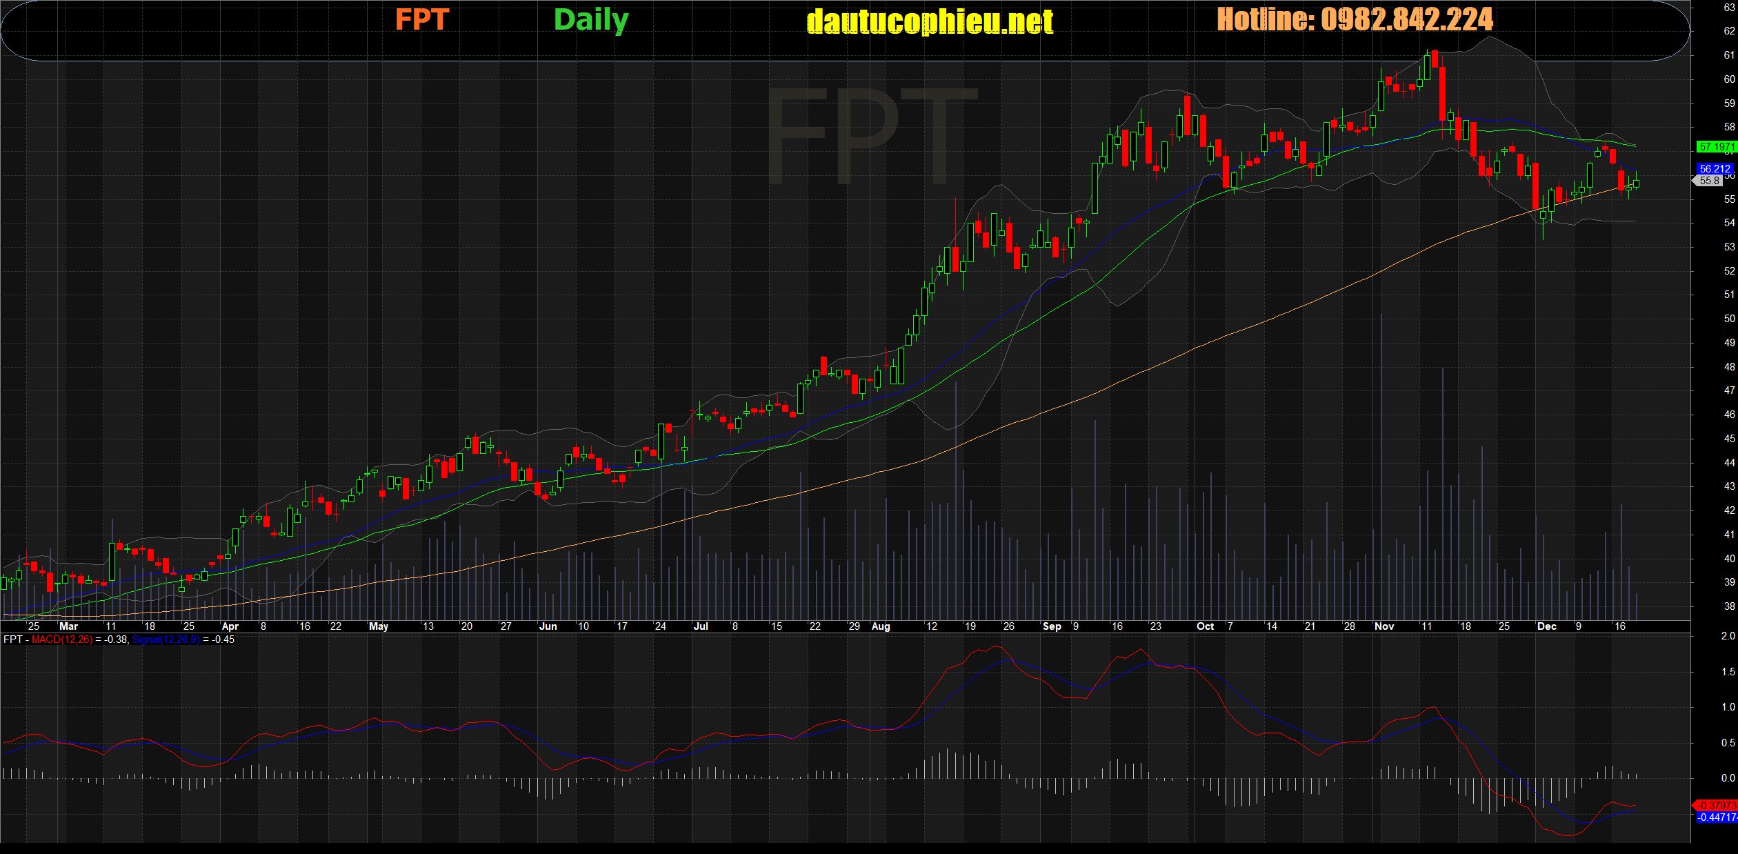
Task: Click the green 57.1971 price tag
Action: 1715,147
